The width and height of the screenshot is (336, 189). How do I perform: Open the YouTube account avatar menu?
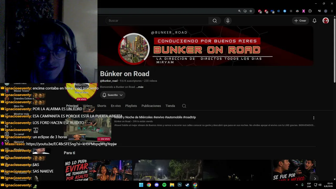(325, 21)
